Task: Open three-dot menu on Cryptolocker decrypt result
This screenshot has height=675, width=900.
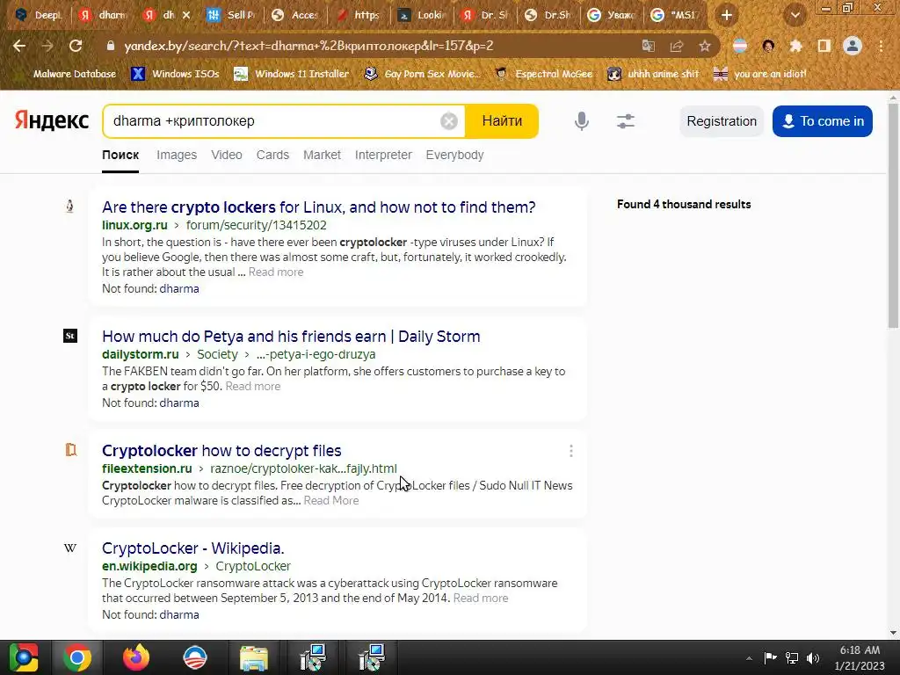Action: [571, 451]
